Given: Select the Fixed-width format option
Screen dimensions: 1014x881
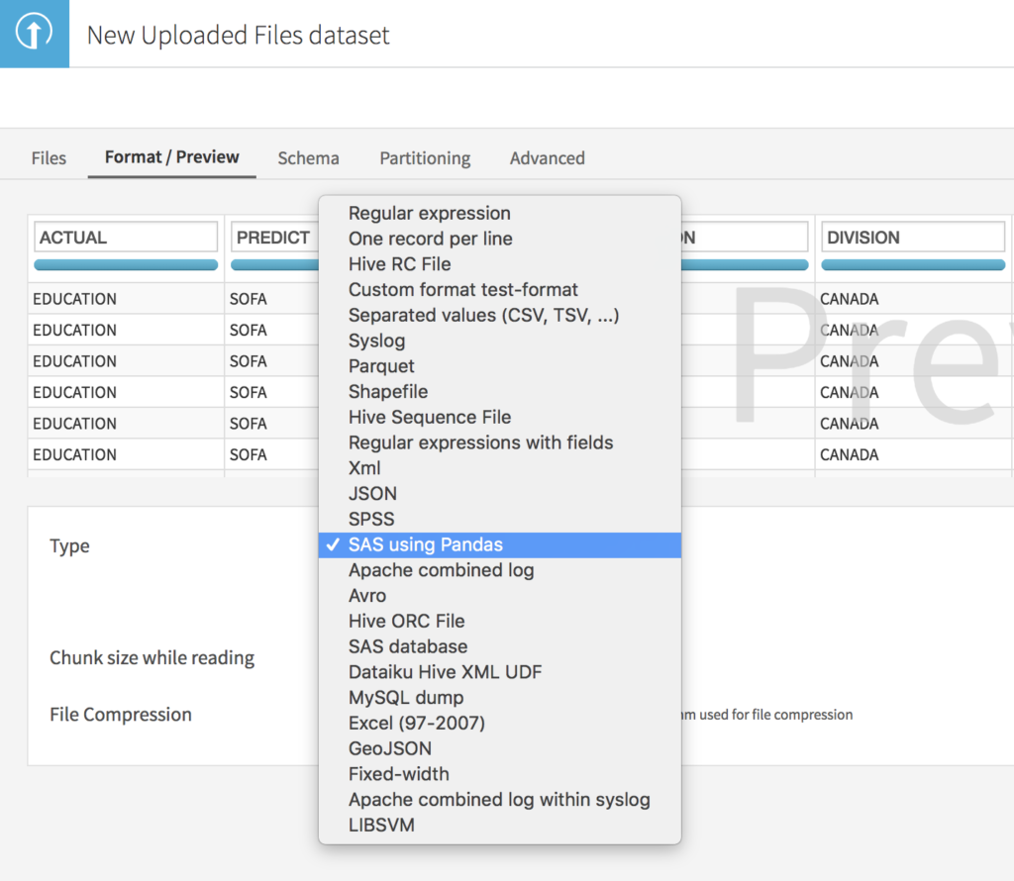Looking at the screenshot, I should point(398,773).
